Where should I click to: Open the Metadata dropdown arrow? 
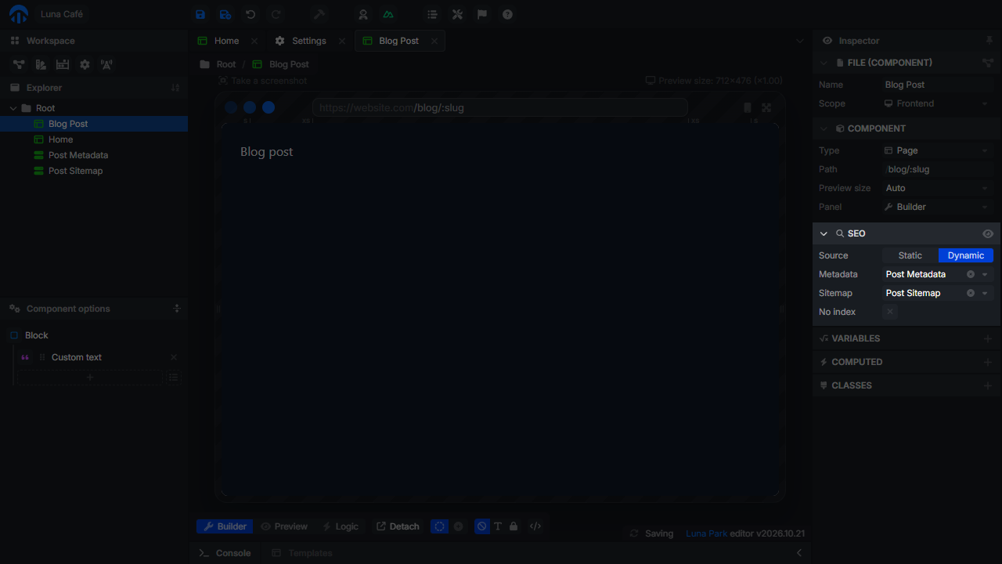(x=985, y=274)
